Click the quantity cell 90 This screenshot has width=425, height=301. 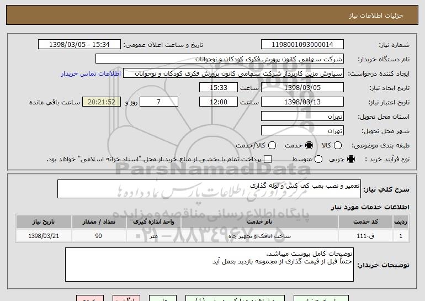coord(99,236)
